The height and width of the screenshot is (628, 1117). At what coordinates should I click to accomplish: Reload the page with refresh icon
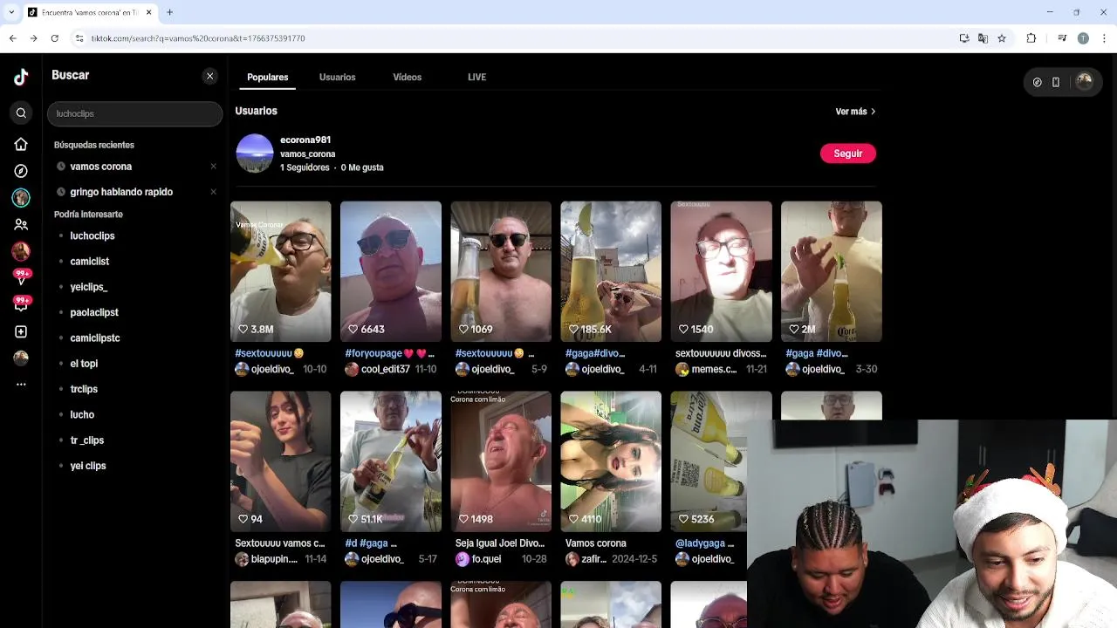[x=54, y=38]
